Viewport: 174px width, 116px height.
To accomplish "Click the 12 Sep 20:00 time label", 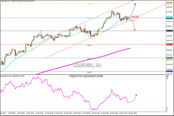I will pos(68,113).
